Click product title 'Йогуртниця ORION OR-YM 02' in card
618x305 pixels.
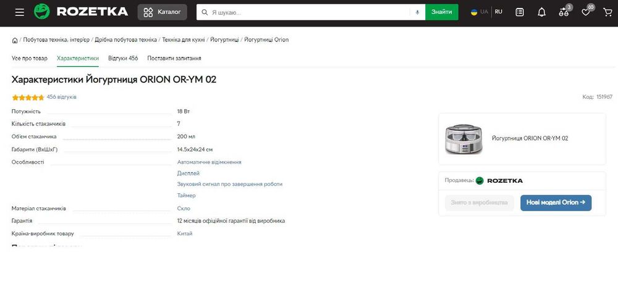tap(530, 138)
